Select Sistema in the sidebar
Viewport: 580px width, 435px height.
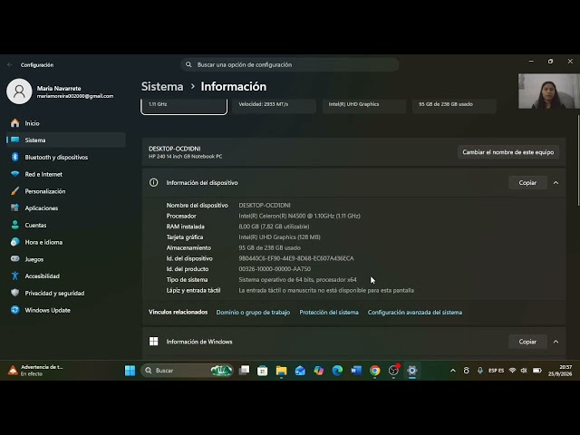coord(66,140)
